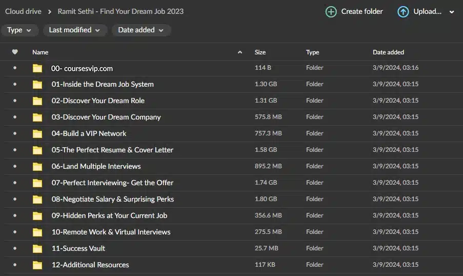Viewport: 463px width, 276px height.
Task: Open the 06-Land Multiple Interviews folder icon
Action: (37, 167)
